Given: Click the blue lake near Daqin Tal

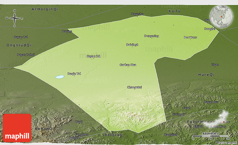Looking at the screenshot, I should (x=59, y=77).
